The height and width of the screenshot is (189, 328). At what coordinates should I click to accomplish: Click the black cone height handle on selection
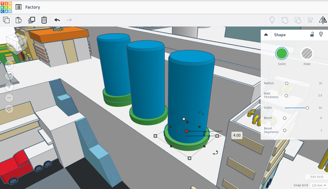tap(187, 122)
